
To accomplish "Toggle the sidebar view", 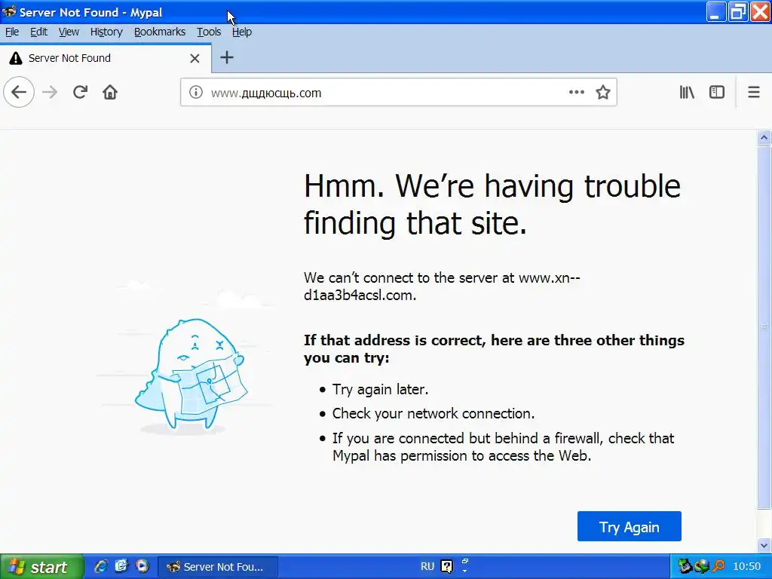I will [x=716, y=92].
